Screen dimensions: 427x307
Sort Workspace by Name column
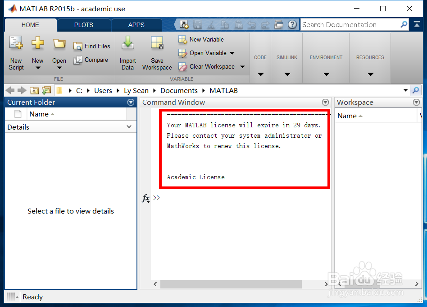[376, 116]
